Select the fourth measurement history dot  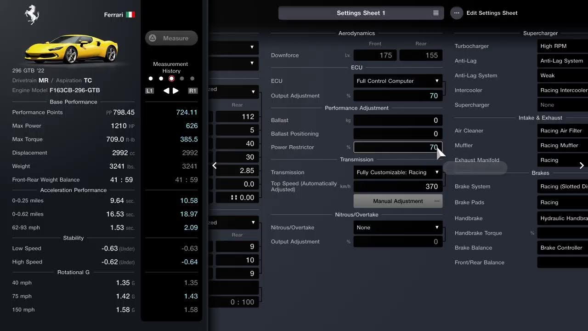coord(182,79)
